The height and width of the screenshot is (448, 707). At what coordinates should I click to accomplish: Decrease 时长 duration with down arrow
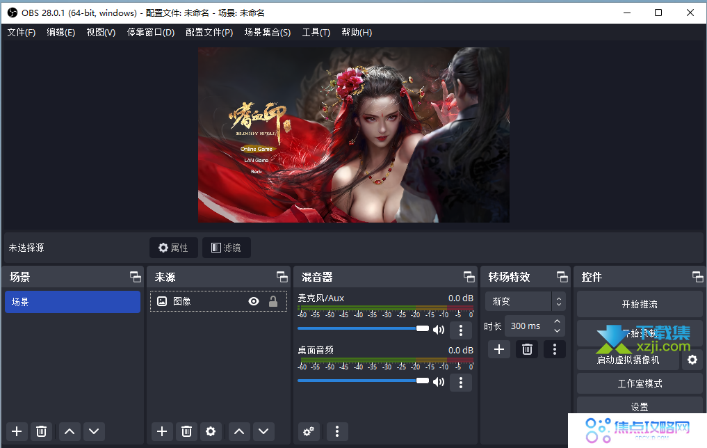coord(558,330)
